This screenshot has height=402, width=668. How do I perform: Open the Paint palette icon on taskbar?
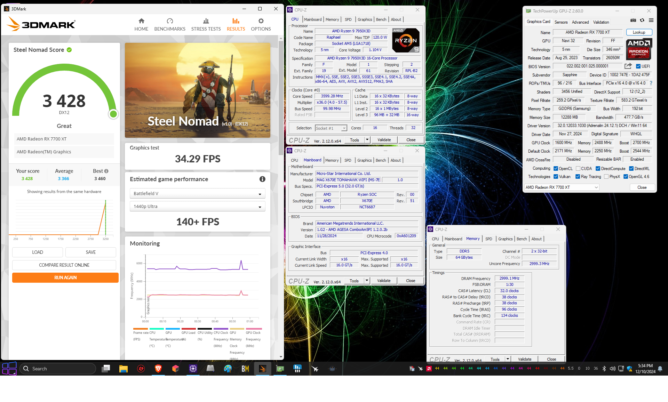click(x=228, y=369)
